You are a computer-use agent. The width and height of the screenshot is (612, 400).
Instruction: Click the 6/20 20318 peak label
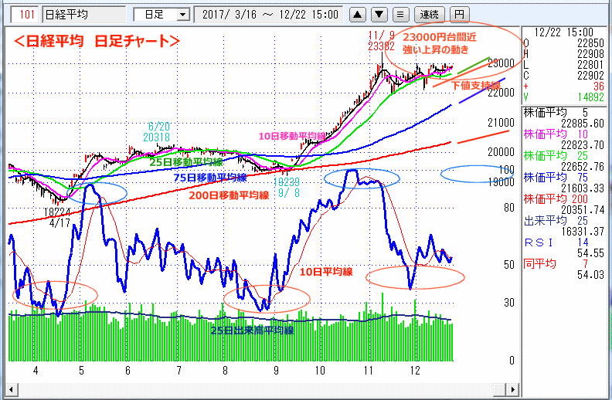[x=156, y=132]
